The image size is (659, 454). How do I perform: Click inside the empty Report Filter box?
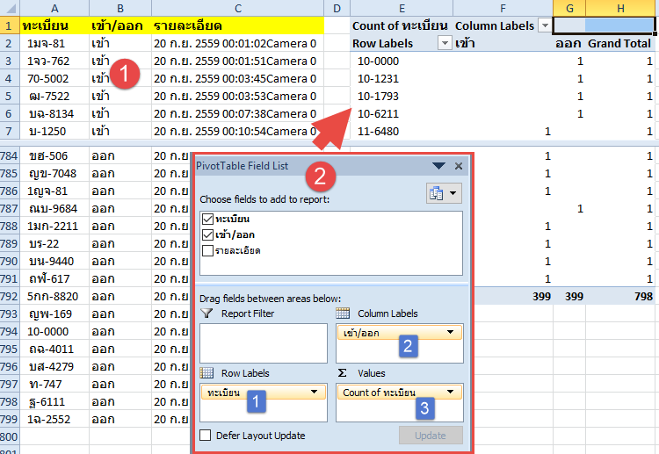click(x=264, y=343)
